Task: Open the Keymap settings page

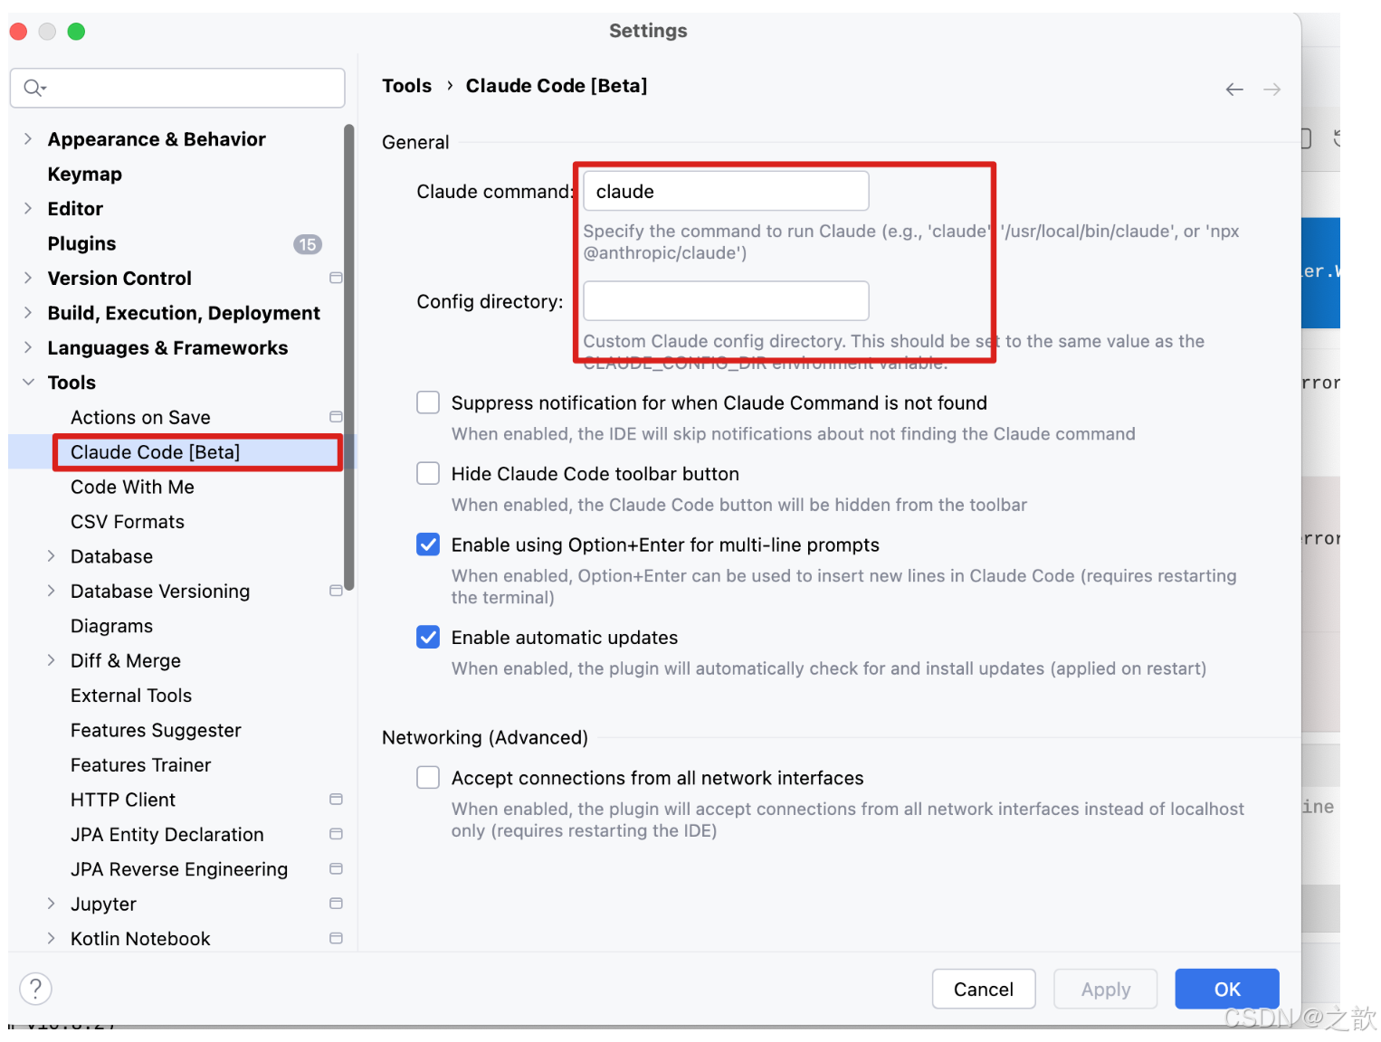Action: pos(85,174)
